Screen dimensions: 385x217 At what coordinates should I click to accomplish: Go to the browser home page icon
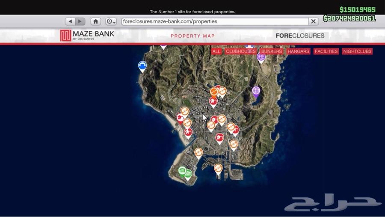pyautogui.click(x=96, y=21)
